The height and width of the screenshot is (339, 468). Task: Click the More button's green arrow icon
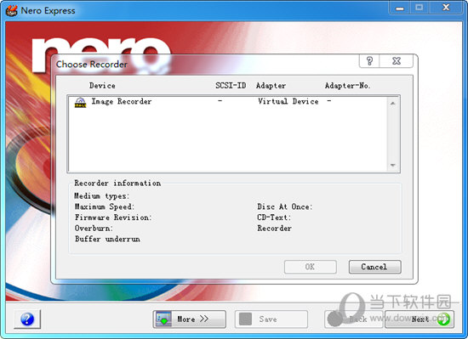tap(163, 319)
